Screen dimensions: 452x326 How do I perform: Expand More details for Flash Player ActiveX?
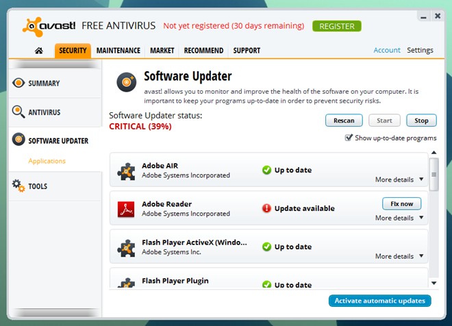pyautogui.click(x=399, y=256)
